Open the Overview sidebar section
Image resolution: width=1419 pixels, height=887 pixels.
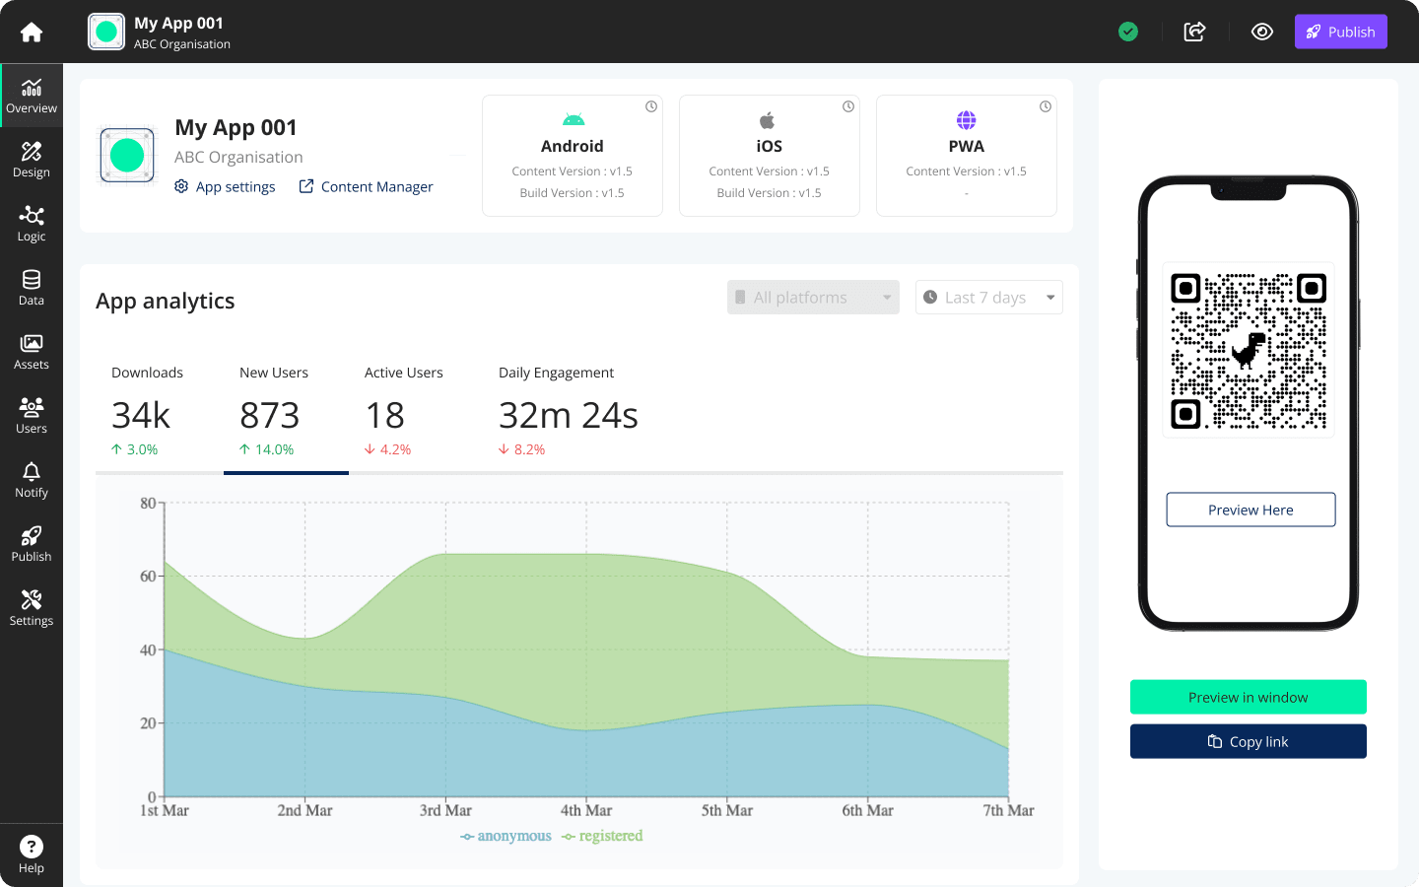(32, 96)
